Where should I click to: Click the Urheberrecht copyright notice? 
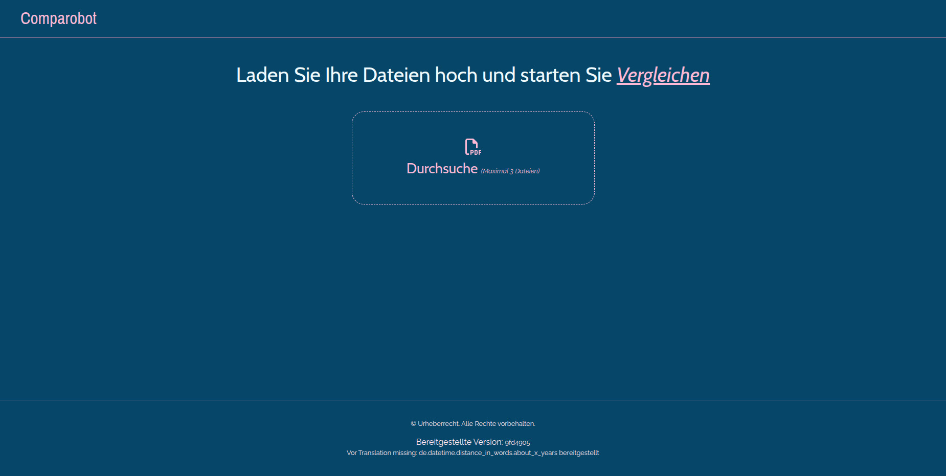[x=472, y=423]
